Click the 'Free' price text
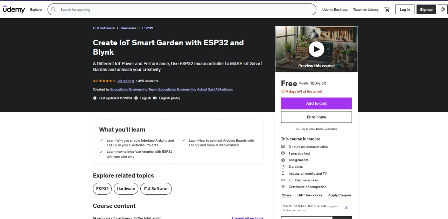Screen dimensions: 448x219 coord(289,83)
